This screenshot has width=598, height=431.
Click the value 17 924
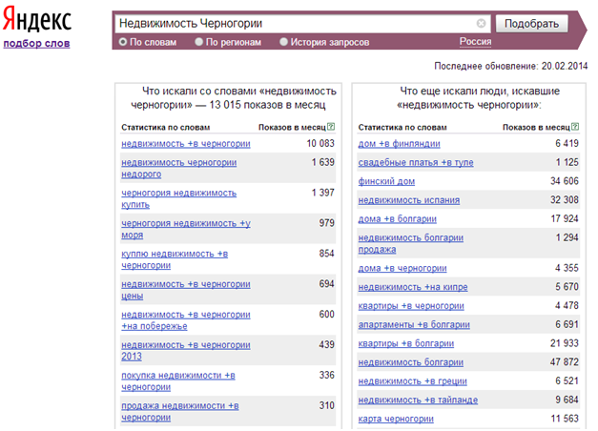pyautogui.click(x=565, y=218)
